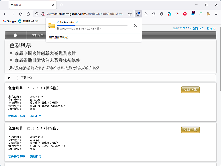The height and width of the screenshot is (166, 221).
Task: Download the 标准版 with 立即下载
Action: point(190,90)
